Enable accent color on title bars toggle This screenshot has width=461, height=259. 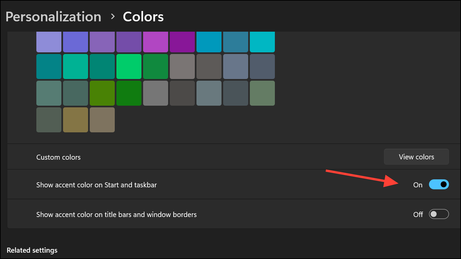tap(439, 214)
